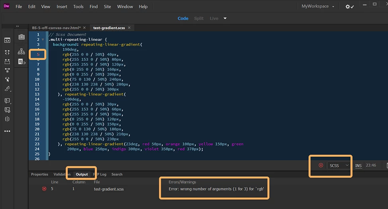388x209 pixels.
Task: Click the Open Documents toolbar icon
Action: pyautogui.click(x=7, y=40)
